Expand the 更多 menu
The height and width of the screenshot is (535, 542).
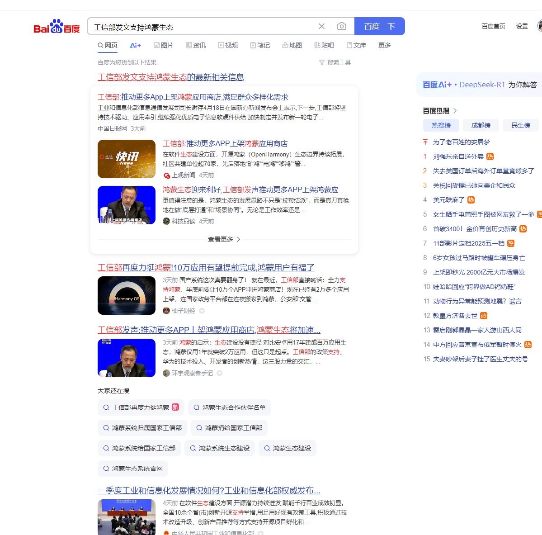click(x=385, y=45)
